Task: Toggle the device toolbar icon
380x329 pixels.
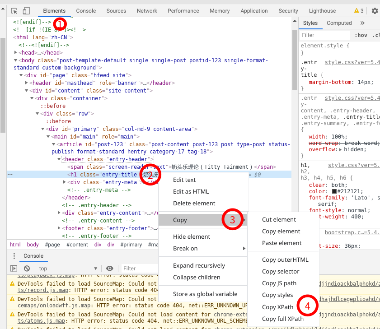Action: [x=26, y=11]
